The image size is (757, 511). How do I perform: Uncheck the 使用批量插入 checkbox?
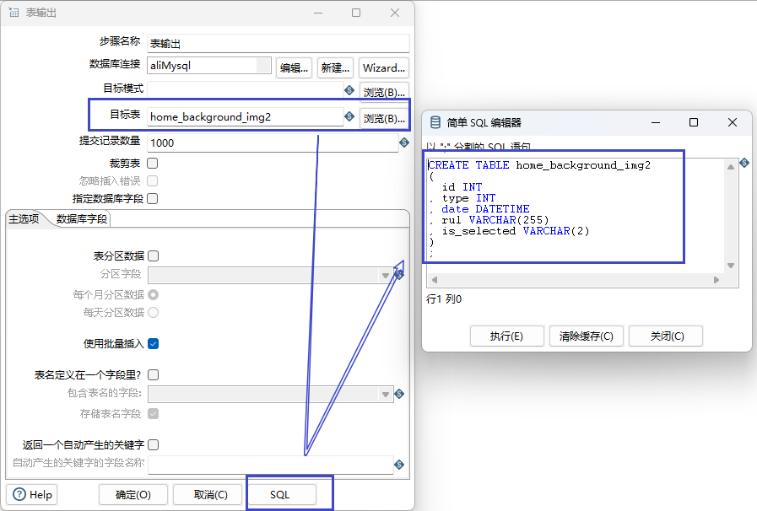[153, 343]
